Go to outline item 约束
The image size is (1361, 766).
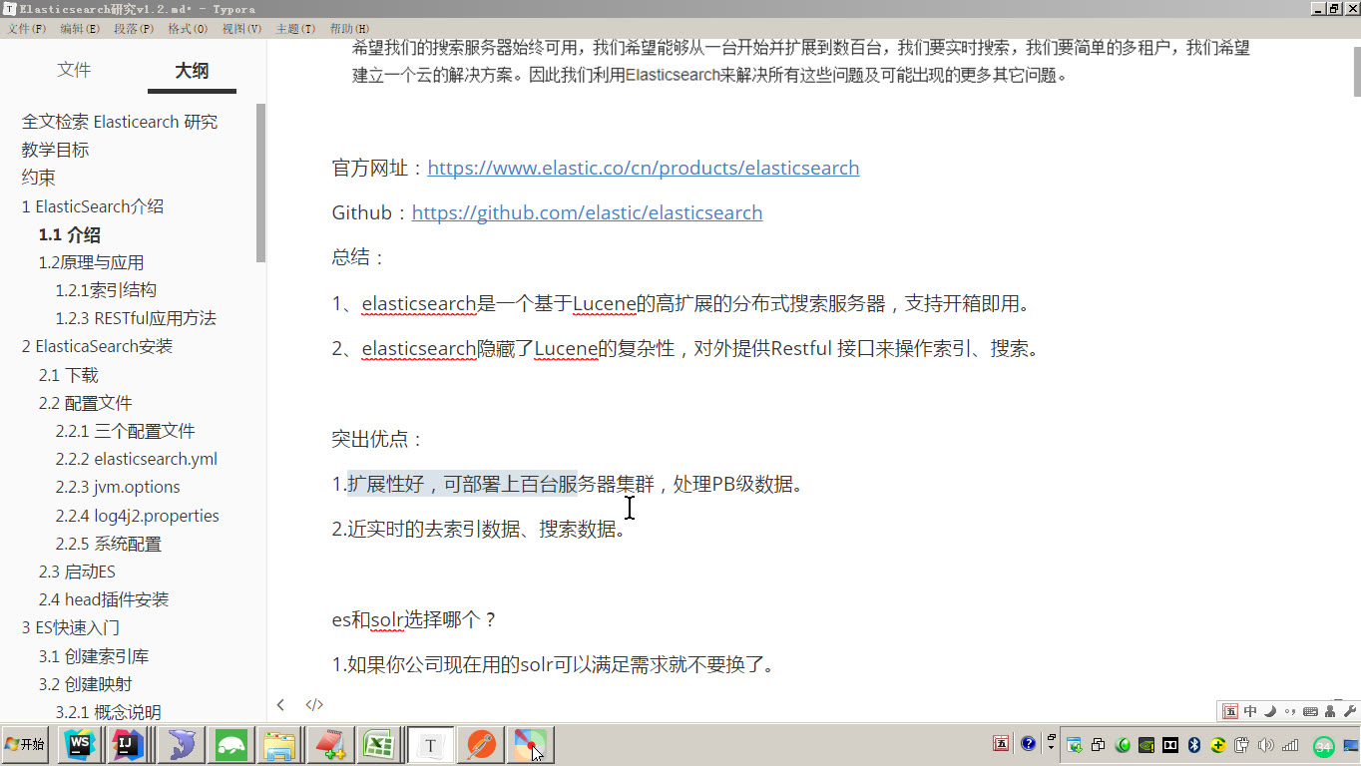39,178
